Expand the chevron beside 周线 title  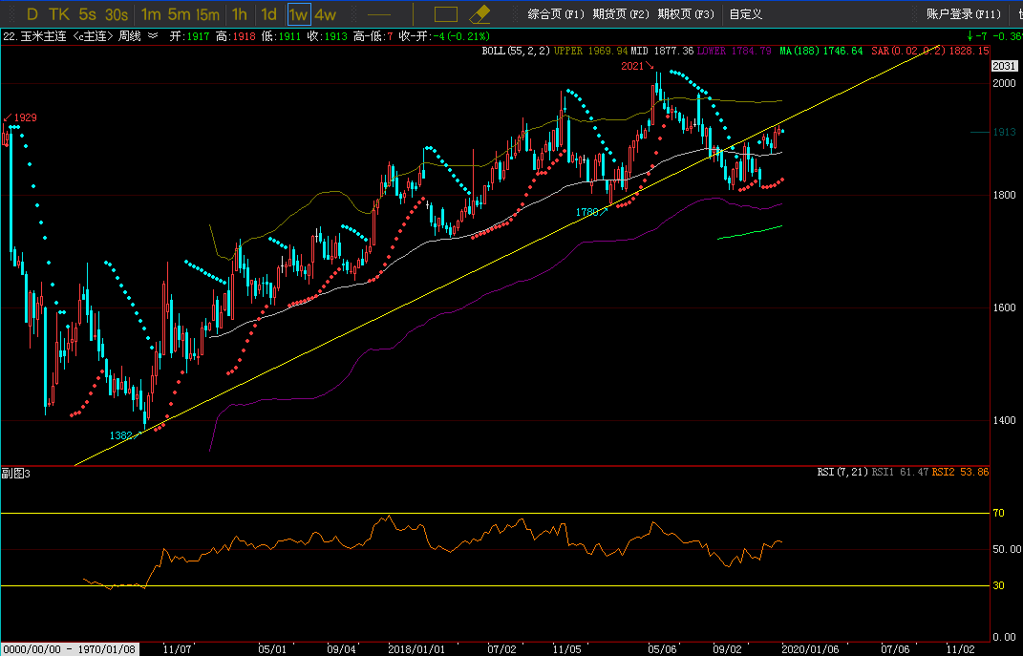tap(153, 36)
